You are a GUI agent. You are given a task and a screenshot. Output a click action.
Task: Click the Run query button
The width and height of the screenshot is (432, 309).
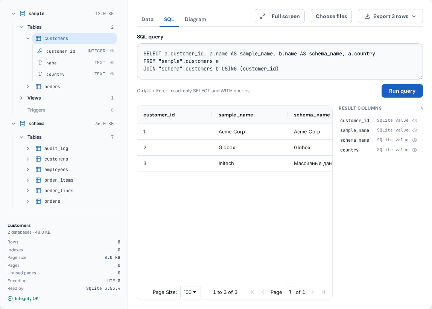402,91
